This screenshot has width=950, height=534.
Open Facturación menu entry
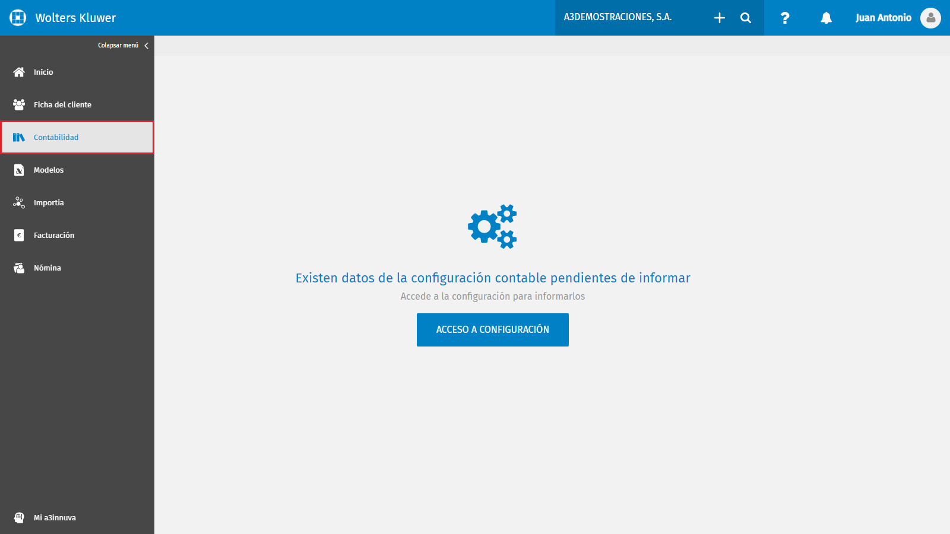(77, 235)
